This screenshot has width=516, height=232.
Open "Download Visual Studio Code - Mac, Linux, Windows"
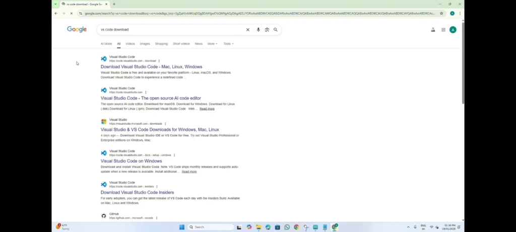(151, 66)
